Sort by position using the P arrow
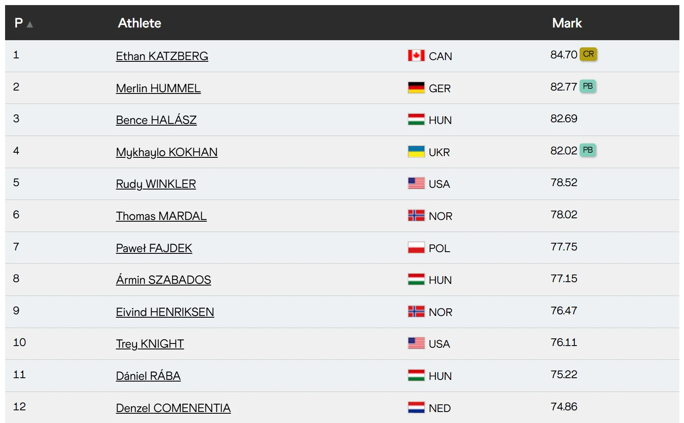Screen dimensions: 684x423 (x=30, y=25)
